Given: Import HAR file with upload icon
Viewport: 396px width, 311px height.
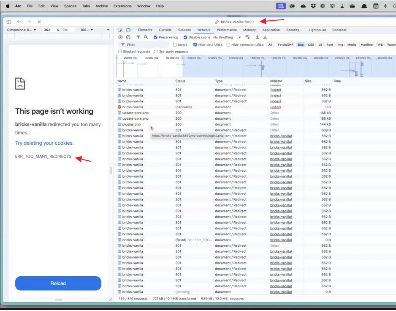Looking at the screenshot, I should [257, 37].
